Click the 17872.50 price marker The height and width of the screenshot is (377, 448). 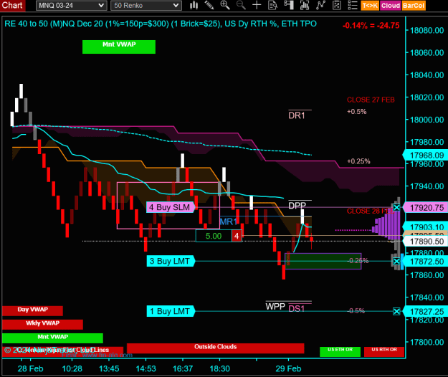[x=426, y=262]
